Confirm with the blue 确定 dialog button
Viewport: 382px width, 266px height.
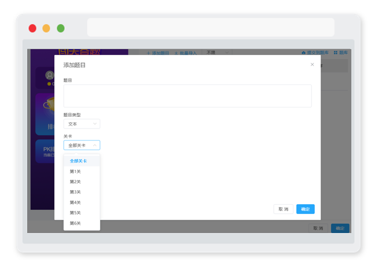point(305,209)
